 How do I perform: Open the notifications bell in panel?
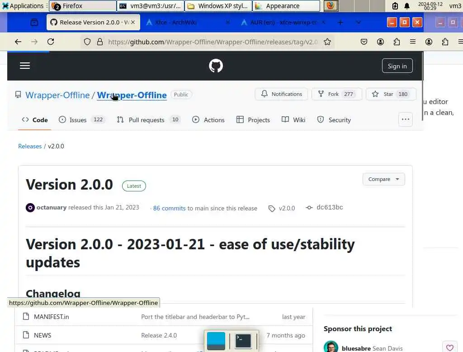(407, 6)
